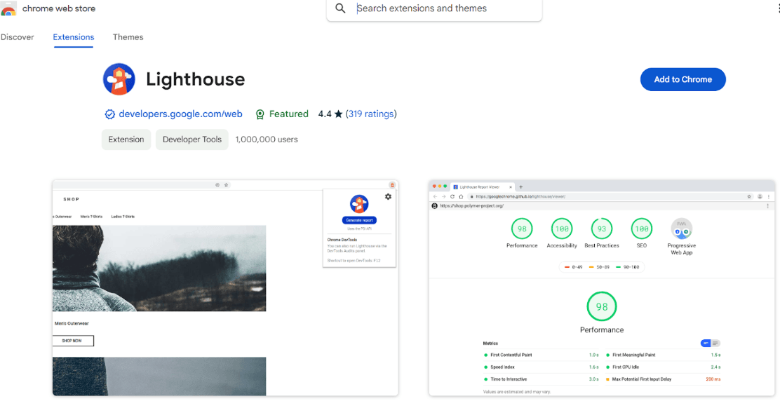Click the reload icon in report screenshot browser
The width and height of the screenshot is (780, 401).
pyautogui.click(x=452, y=197)
